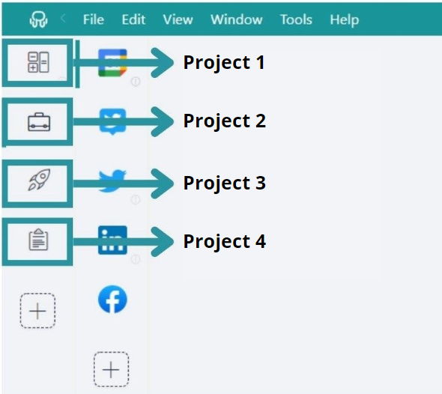Open the Google Calendar app icon

112,63
